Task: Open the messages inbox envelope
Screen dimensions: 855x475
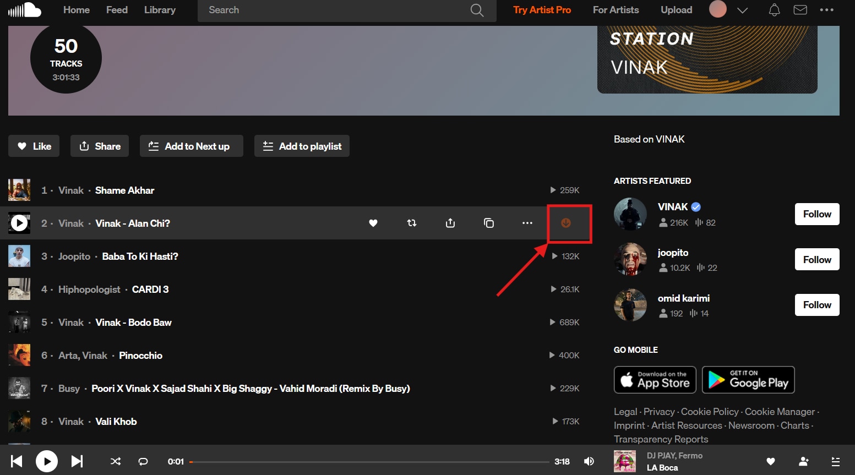Action: (800, 9)
